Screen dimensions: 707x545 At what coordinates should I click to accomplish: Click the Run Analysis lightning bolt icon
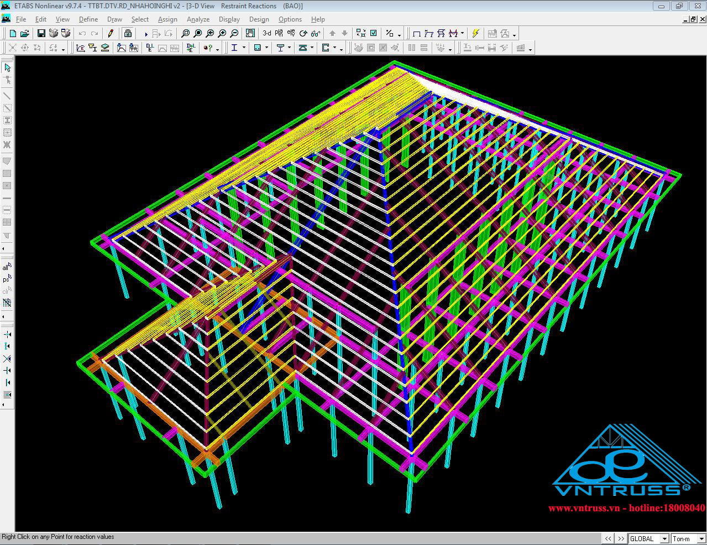pos(475,33)
